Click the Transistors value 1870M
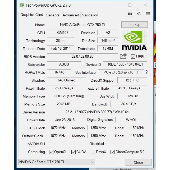 coord(108,48)
